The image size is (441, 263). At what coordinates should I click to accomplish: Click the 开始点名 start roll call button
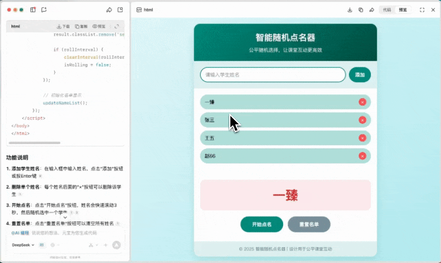262,224
